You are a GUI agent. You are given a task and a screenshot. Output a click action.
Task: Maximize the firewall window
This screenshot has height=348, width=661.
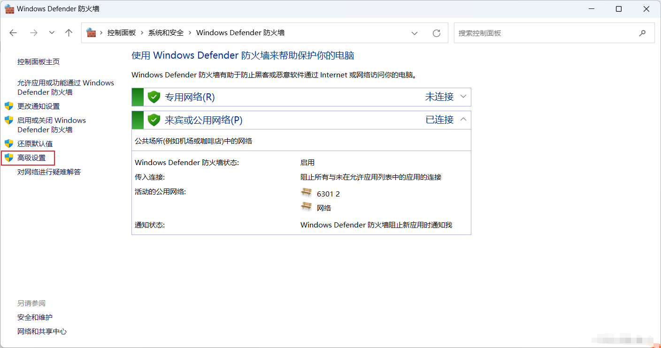point(619,9)
